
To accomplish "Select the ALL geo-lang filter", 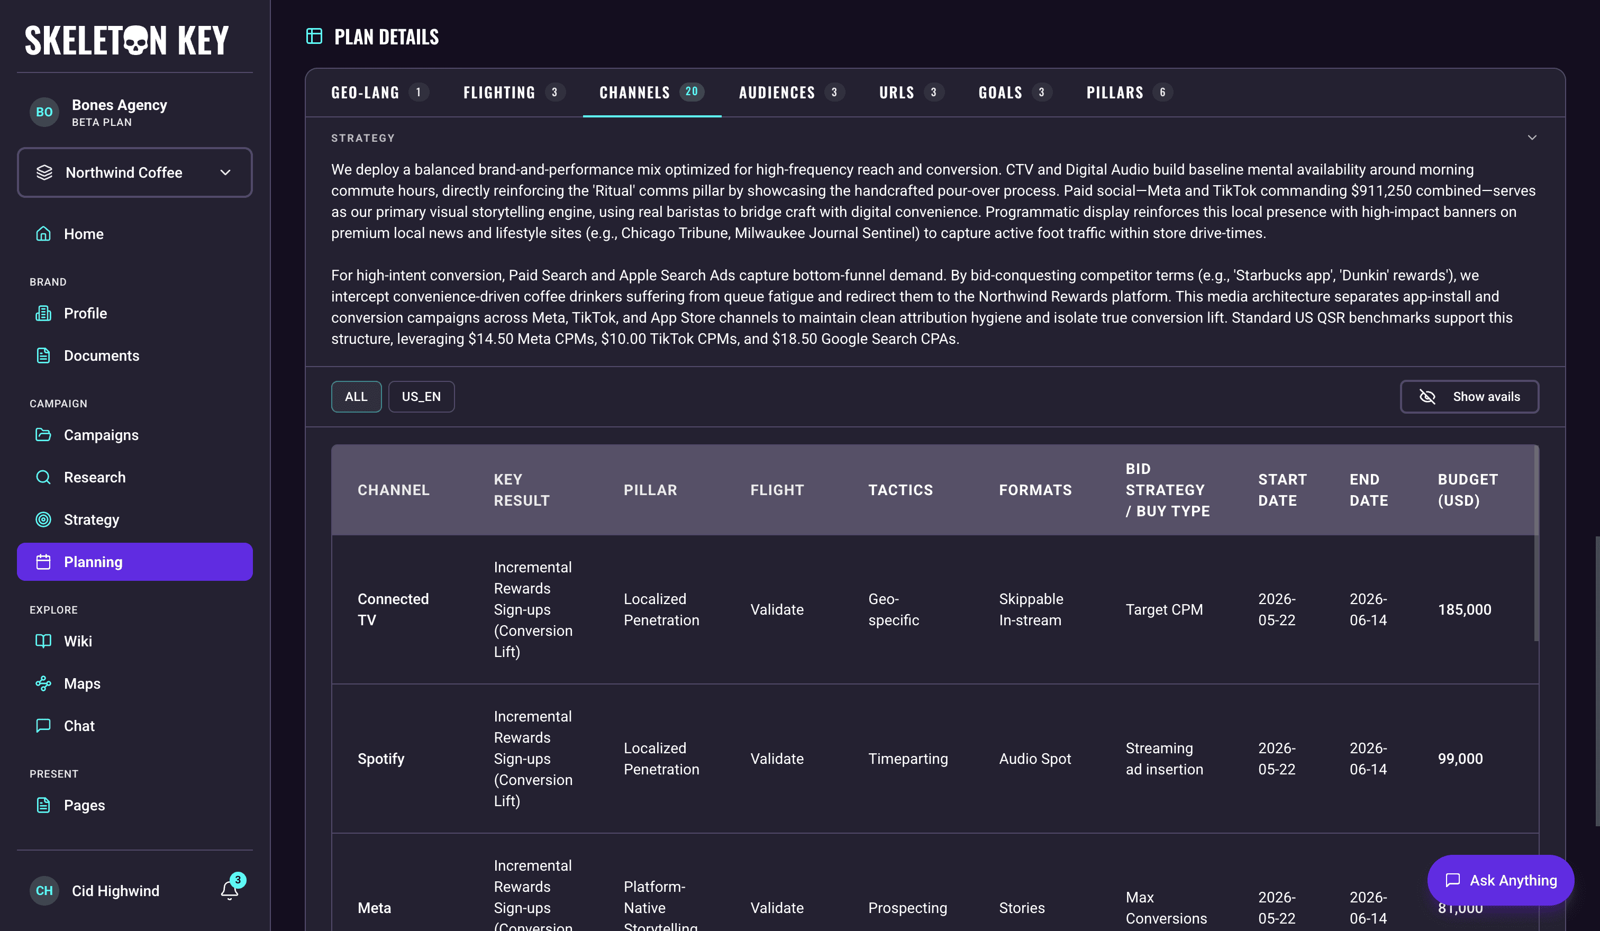I will 356,397.
